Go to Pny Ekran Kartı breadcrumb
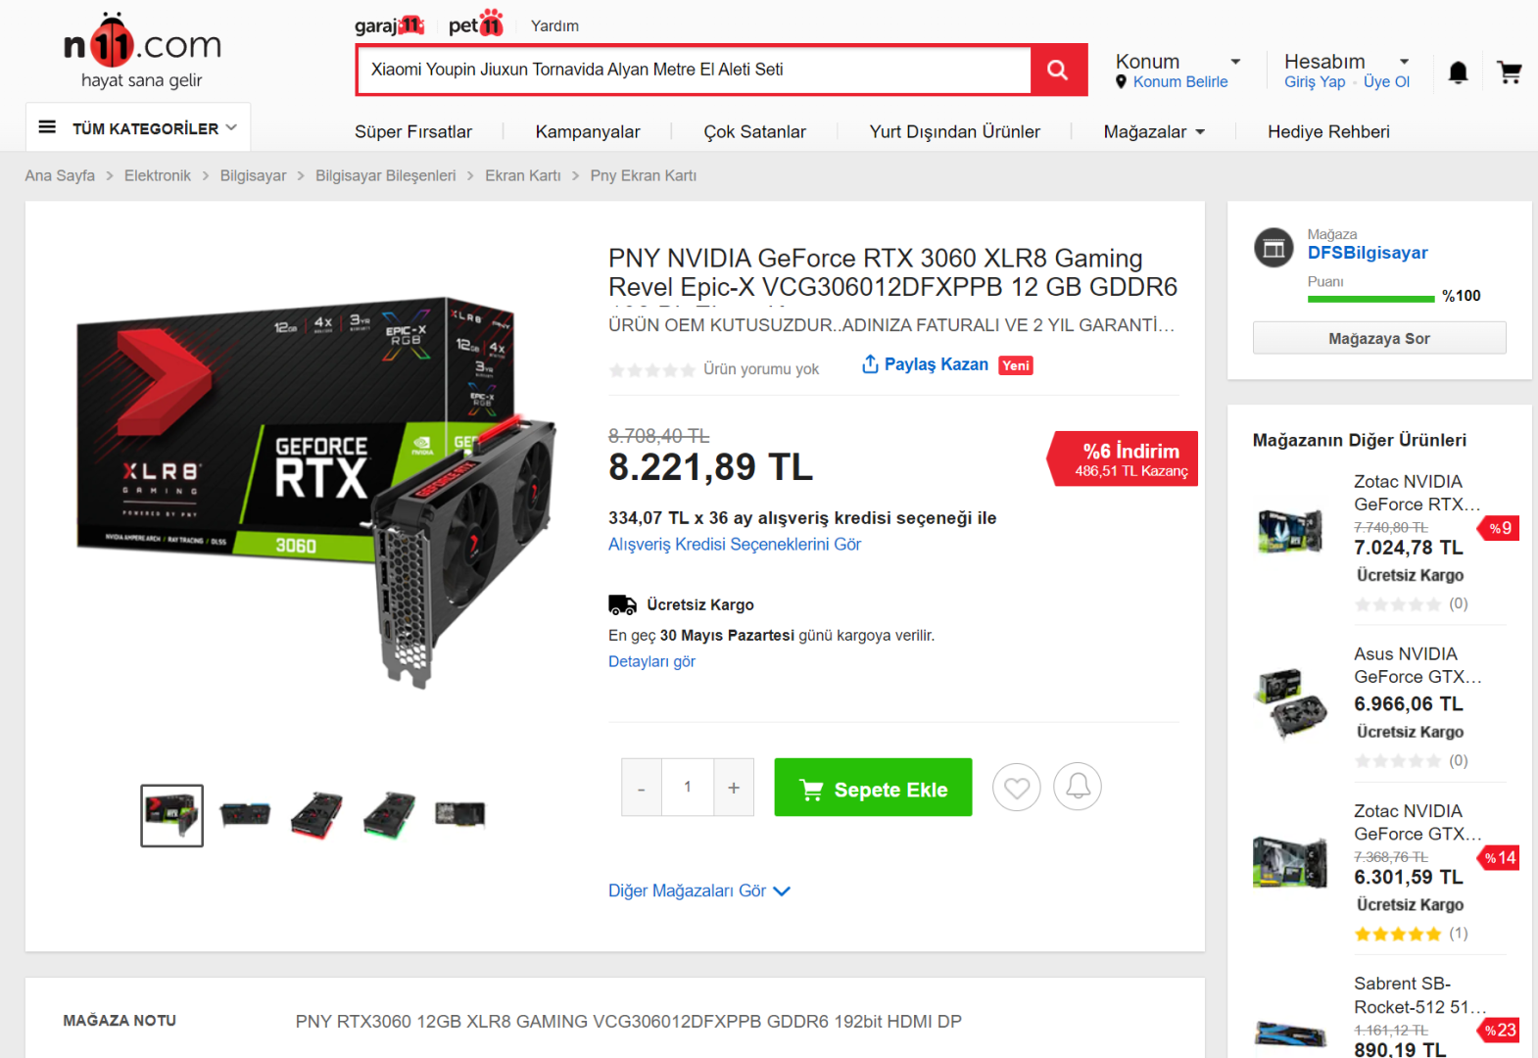The width and height of the screenshot is (1538, 1058). 644,175
